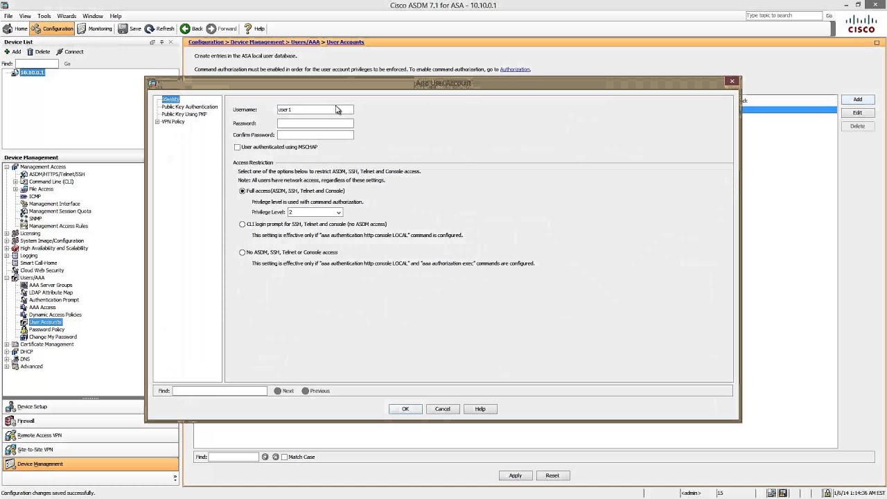The image size is (887, 499).
Task: Select device 10.10.0.1 in list
Action: (x=32, y=72)
